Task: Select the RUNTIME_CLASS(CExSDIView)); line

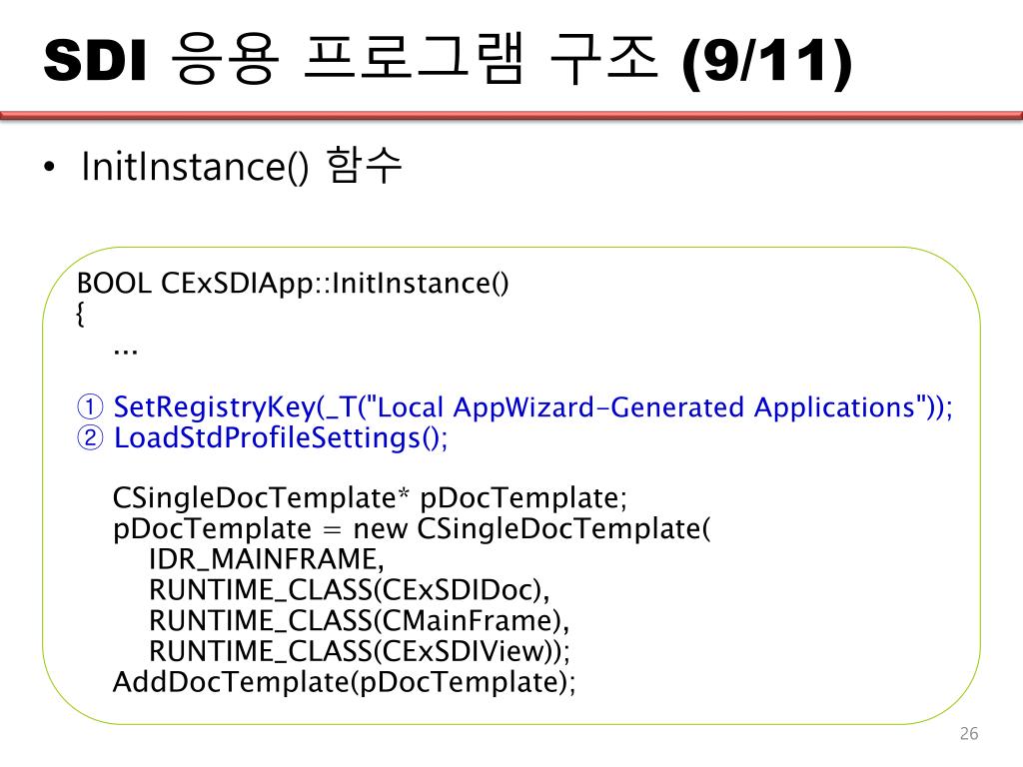Action: click(x=360, y=651)
